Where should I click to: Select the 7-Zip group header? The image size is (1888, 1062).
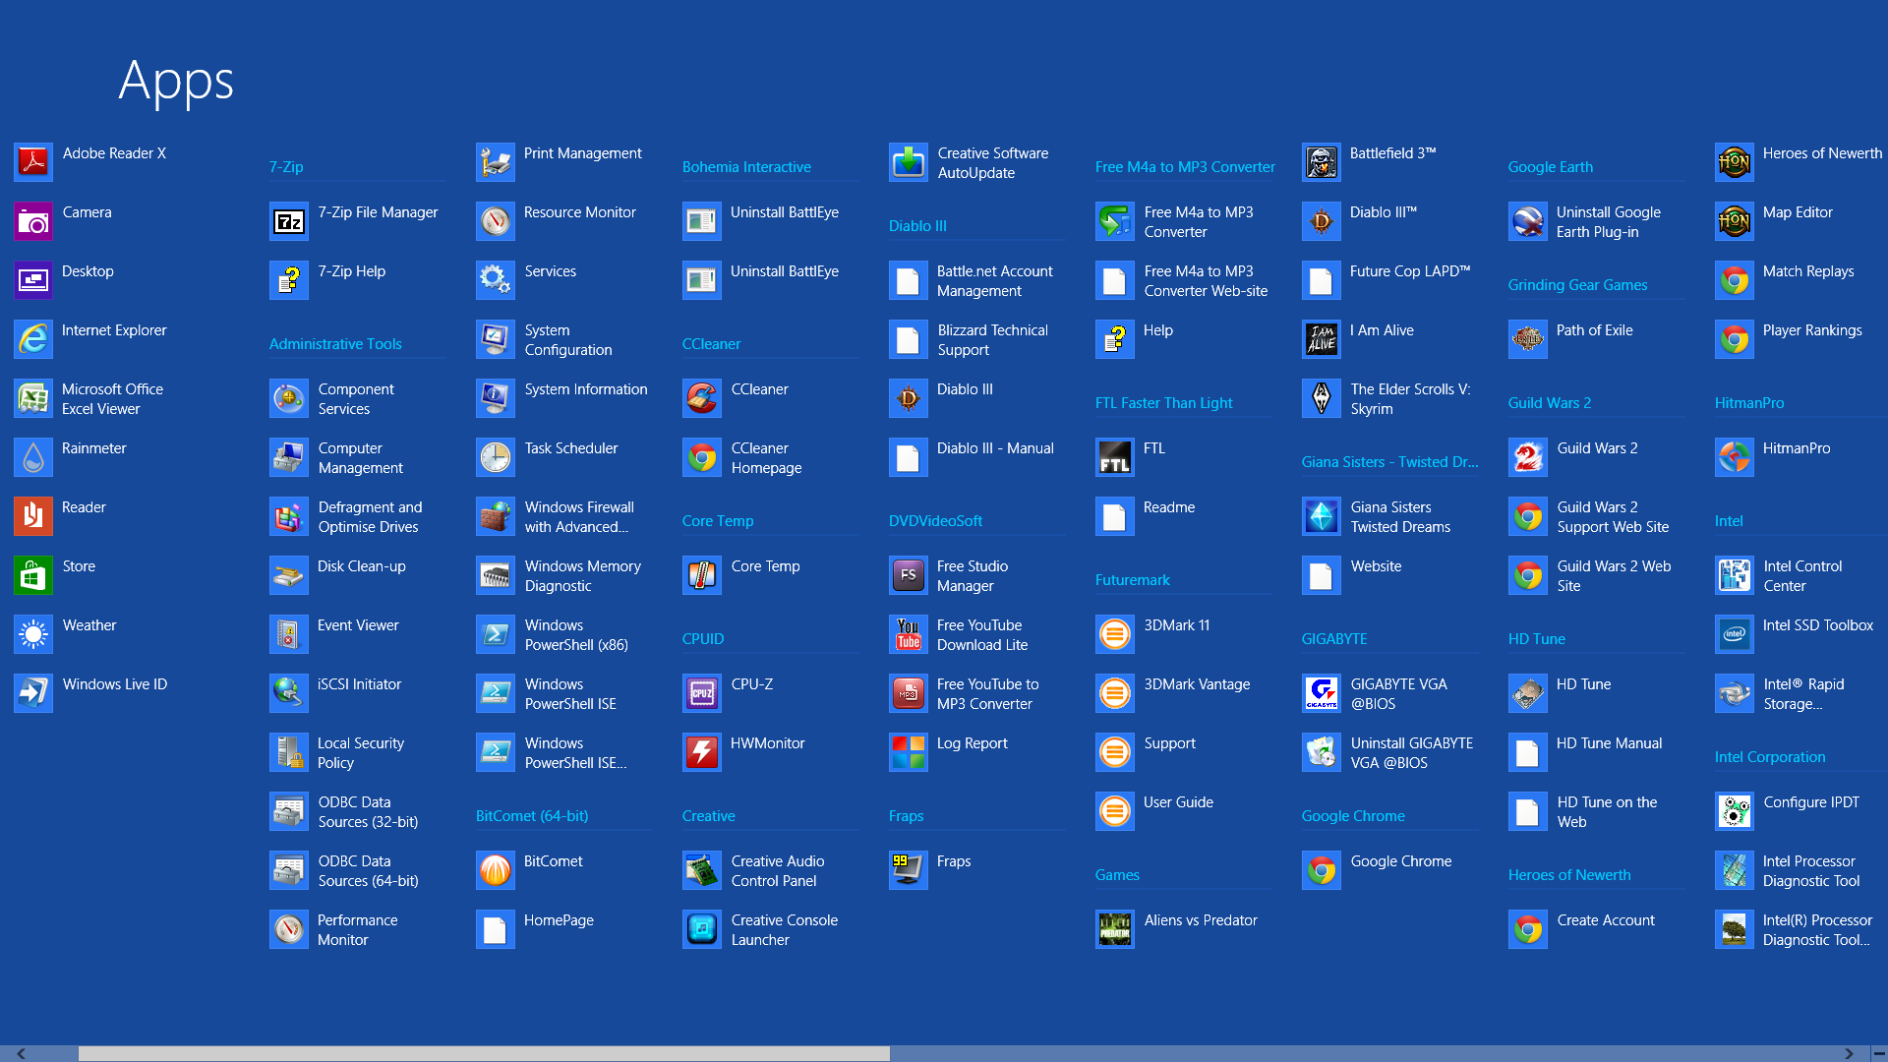click(286, 167)
